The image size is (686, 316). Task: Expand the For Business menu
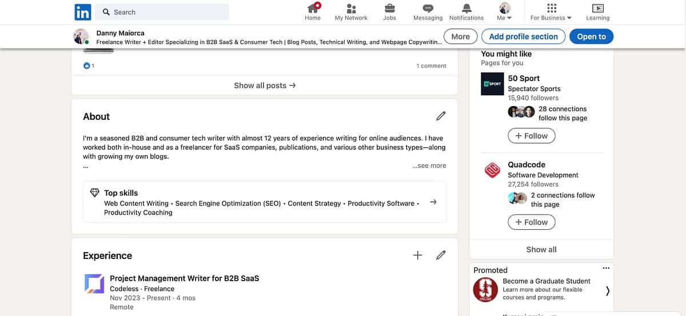coord(551,11)
